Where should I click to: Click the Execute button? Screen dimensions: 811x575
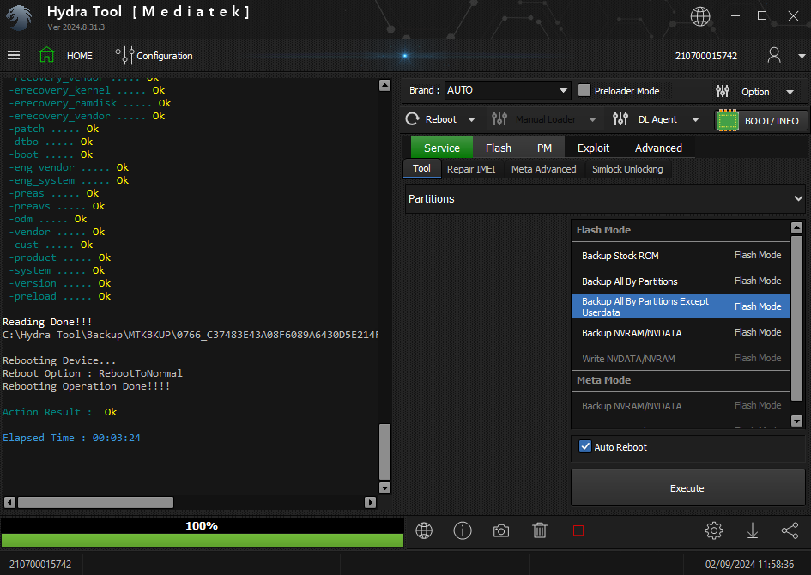[687, 488]
